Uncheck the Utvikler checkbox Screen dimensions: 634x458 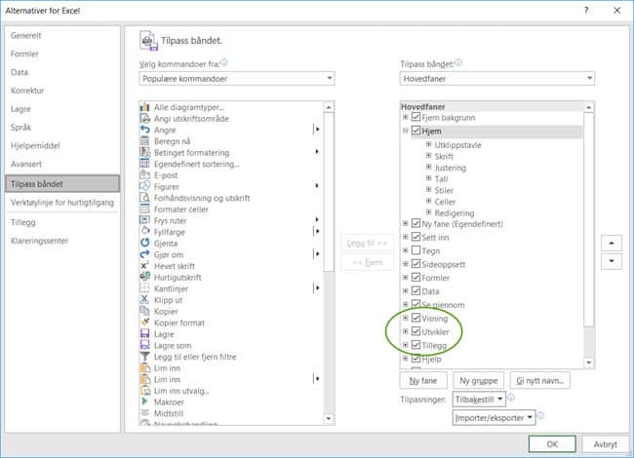(416, 331)
